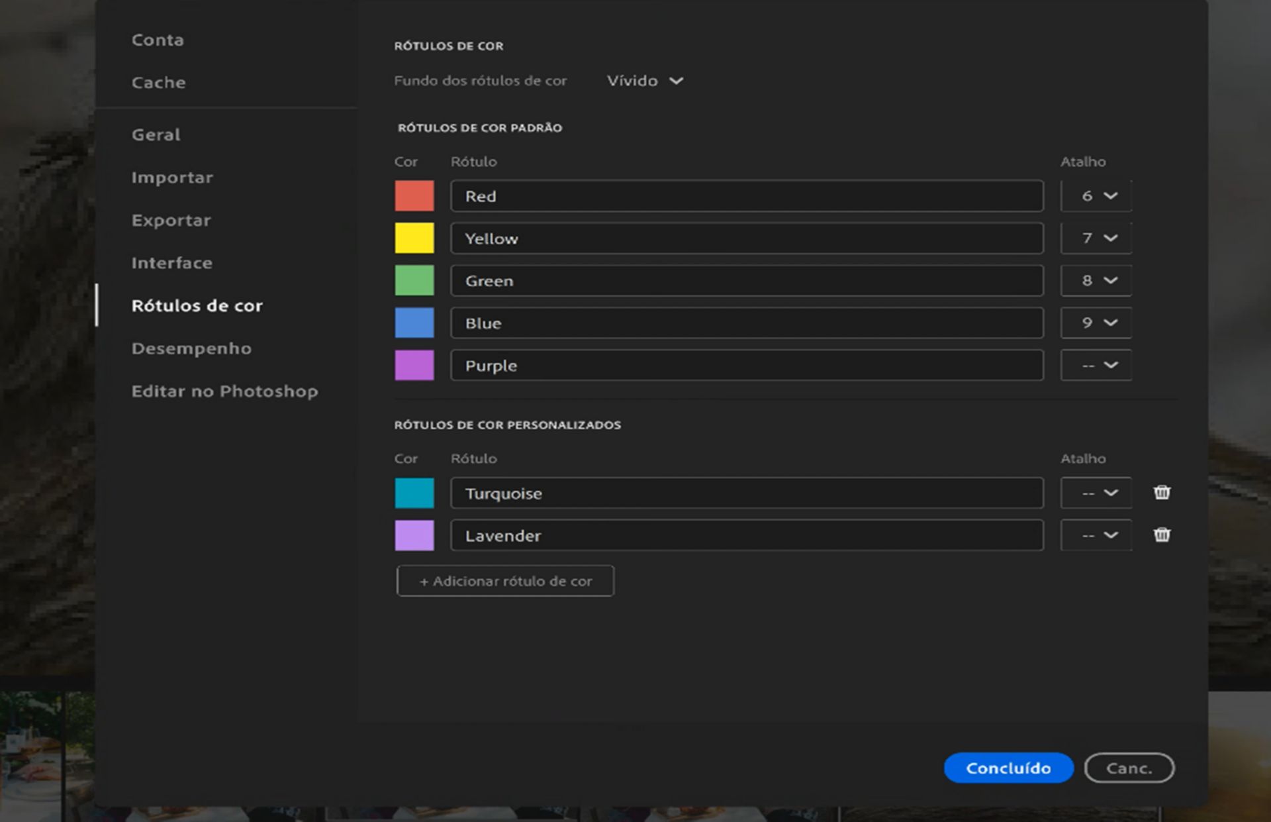This screenshot has width=1271, height=822.
Task: Open the Exportar preferences section
Action: (x=171, y=220)
